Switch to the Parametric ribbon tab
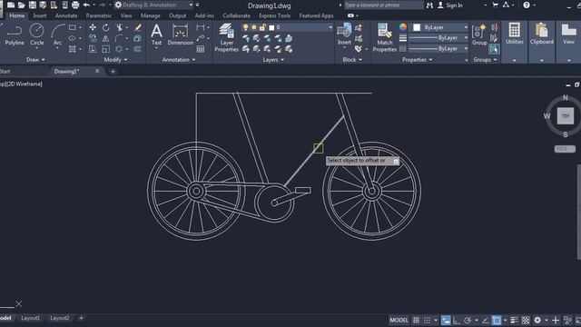The width and height of the screenshot is (581, 327). pos(99,16)
